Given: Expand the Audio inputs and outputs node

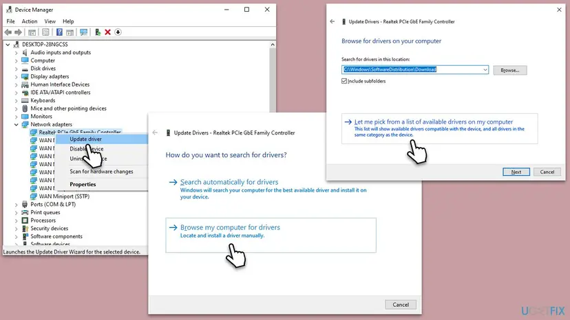Looking at the screenshot, I should pos(16,53).
